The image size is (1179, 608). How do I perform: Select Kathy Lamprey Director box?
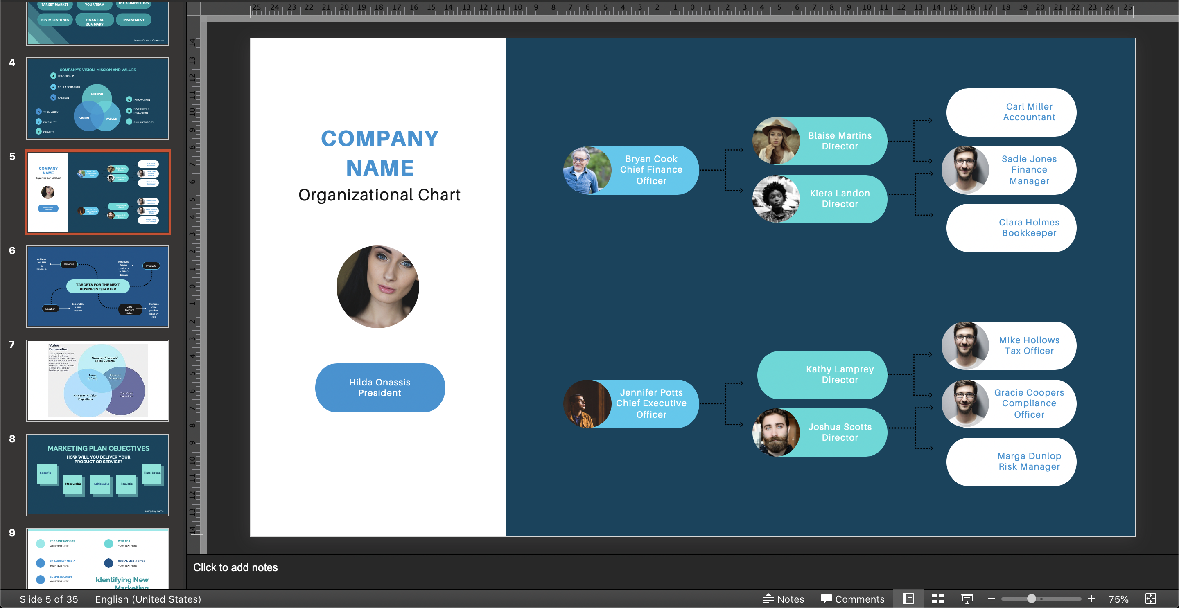[822, 375]
